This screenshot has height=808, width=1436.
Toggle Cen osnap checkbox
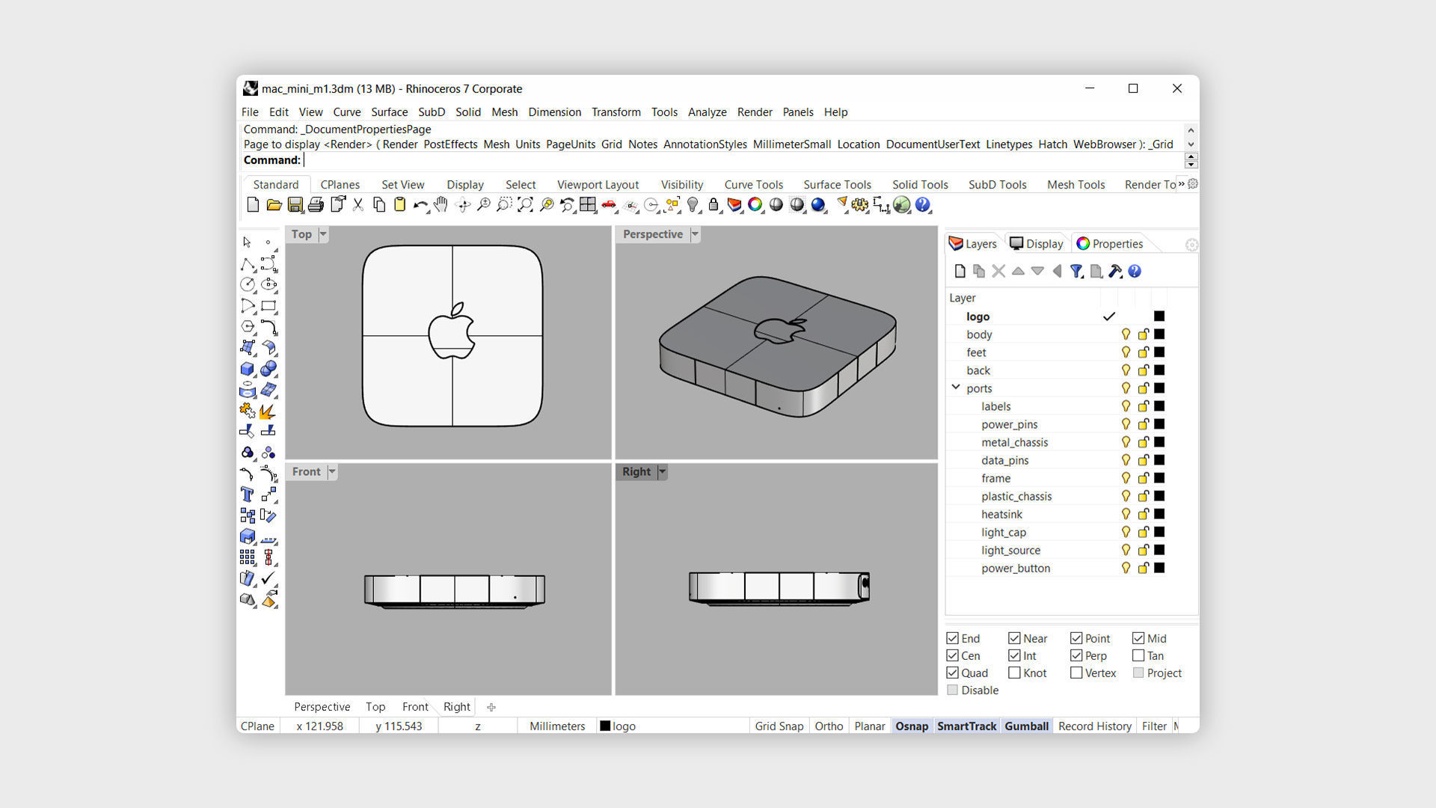[x=952, y=655]
